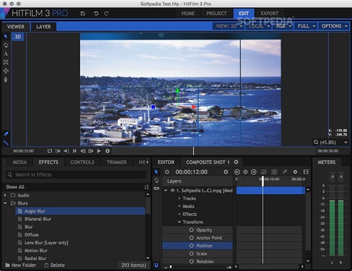
Task: Click the timeline playhead marker
Action: (263, 181)
